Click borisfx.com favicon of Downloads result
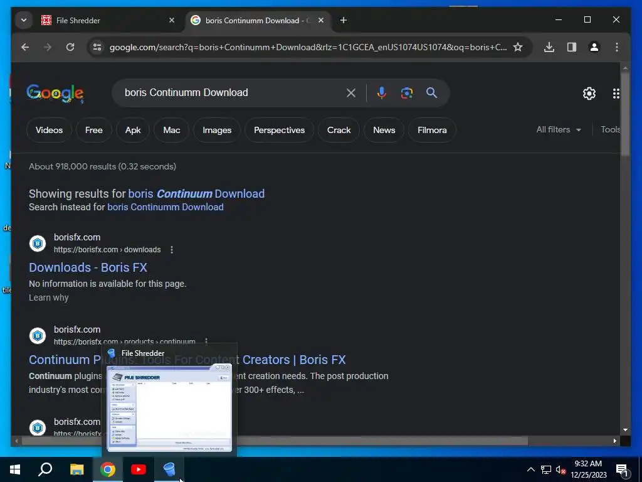Image resolution: width=642 pixels, height=482 pixels. tap(38, 244)
